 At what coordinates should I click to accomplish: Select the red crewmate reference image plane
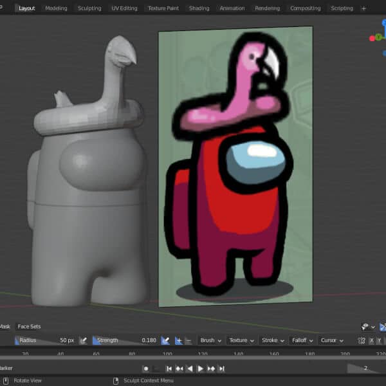(x=236, y=167)
